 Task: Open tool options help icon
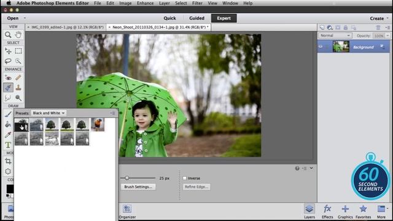[x=297, y=168]
